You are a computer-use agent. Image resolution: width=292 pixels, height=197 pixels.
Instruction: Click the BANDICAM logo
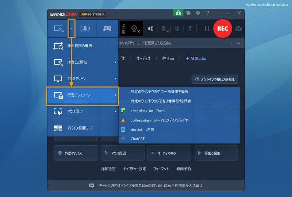[63, 14]
